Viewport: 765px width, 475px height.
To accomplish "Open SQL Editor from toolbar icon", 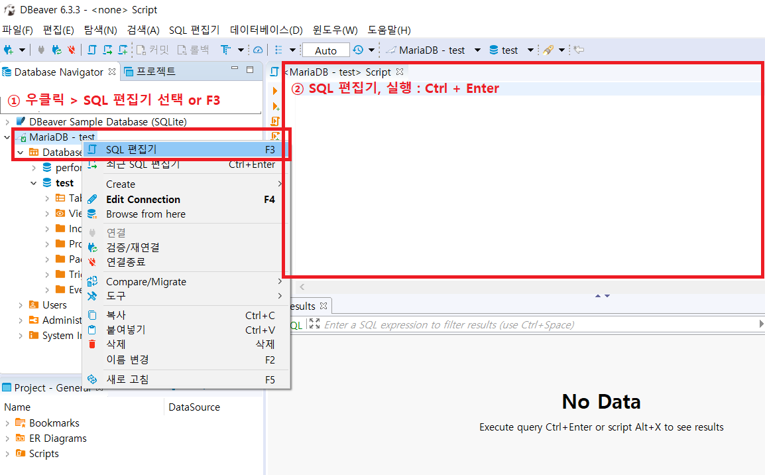I will coord(91,50).
